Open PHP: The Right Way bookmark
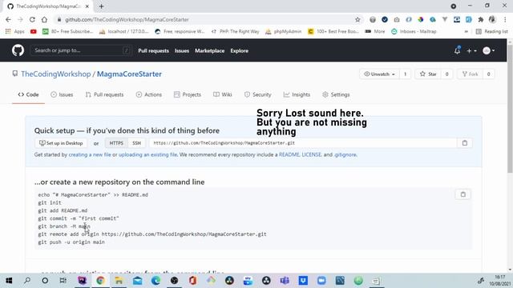The width and height of the screenshot is (513, 288). [x=235, y=31]
